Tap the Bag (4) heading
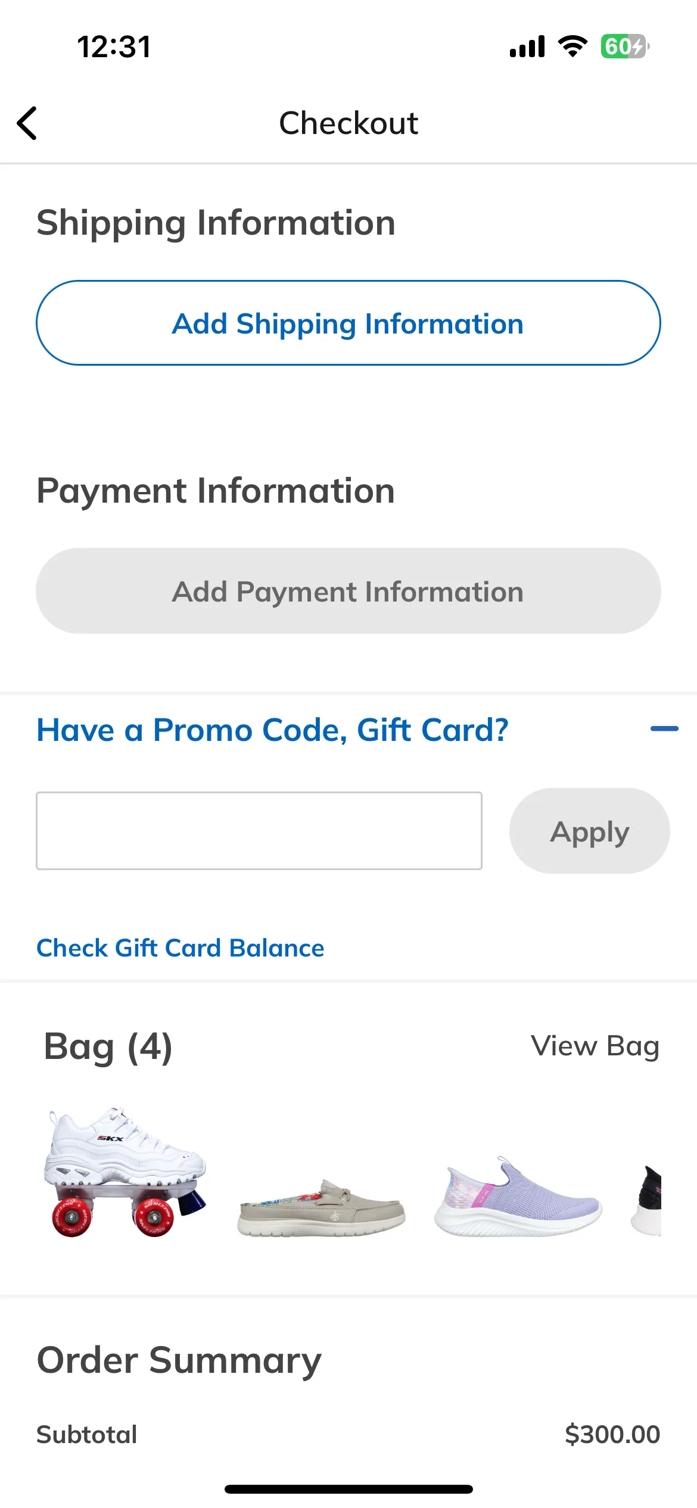This screenshot has height=1508, width=697. pyautogui.click(x=108, y=1046)
